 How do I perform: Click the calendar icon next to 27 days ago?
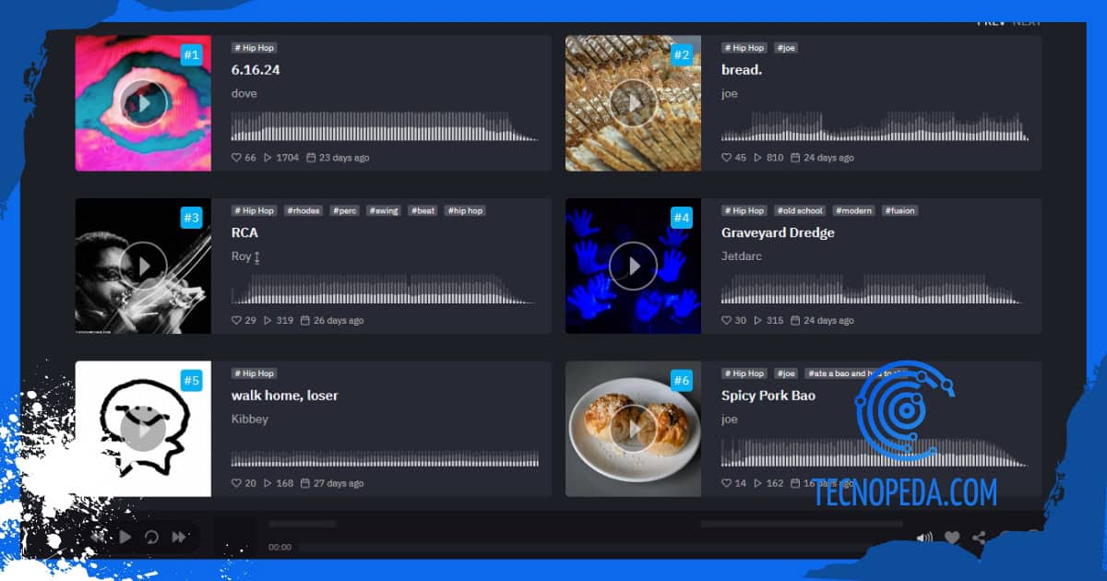(x=305, y=483)
